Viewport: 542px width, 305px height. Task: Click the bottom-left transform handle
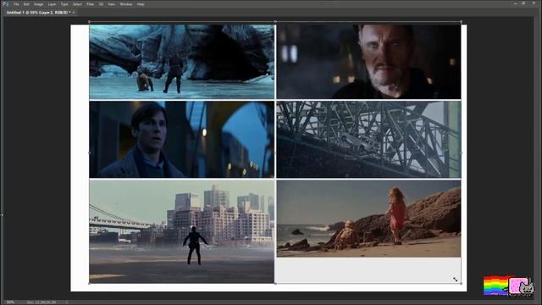pos(90,283)
